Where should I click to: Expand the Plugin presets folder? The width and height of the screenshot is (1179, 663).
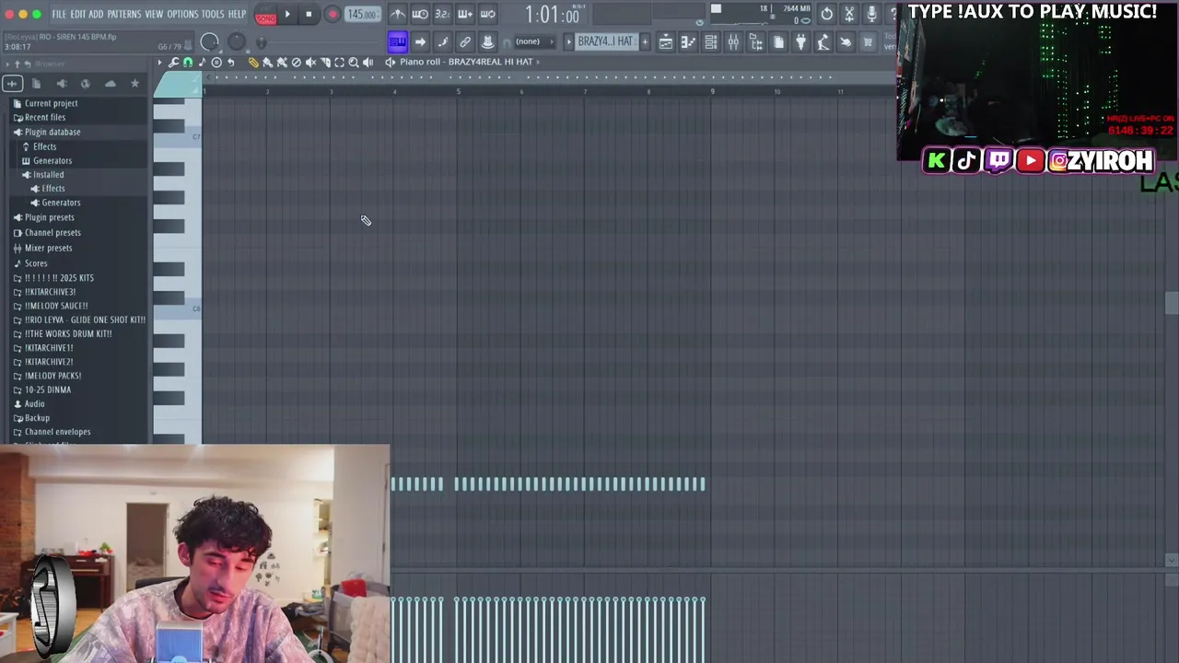point(49,217)
